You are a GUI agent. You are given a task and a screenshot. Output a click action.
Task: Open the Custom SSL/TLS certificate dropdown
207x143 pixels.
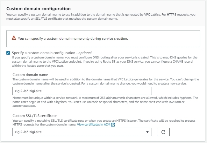[82, 132]
